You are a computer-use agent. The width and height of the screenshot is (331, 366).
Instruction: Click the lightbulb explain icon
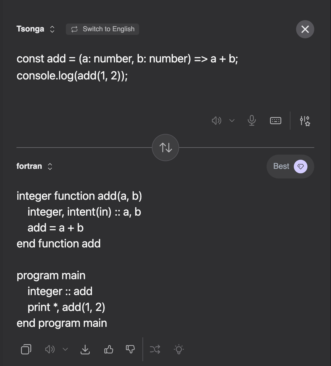pos(179,349)
